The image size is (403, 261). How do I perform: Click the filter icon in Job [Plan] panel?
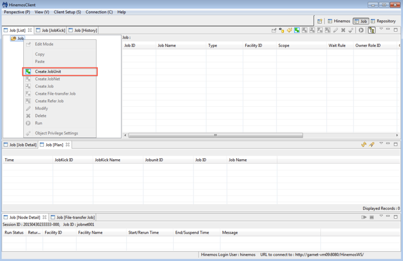tap(372, 145)
